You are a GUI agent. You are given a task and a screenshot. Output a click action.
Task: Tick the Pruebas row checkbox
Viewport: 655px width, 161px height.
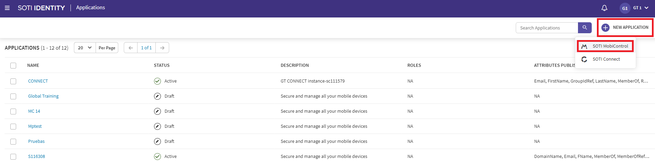tap(13, 141)
